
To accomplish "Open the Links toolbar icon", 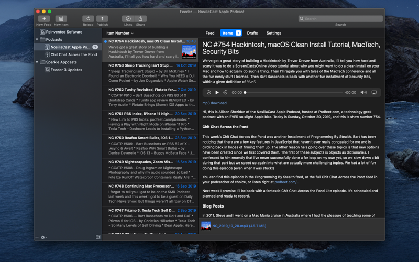I will coord(128,19).
